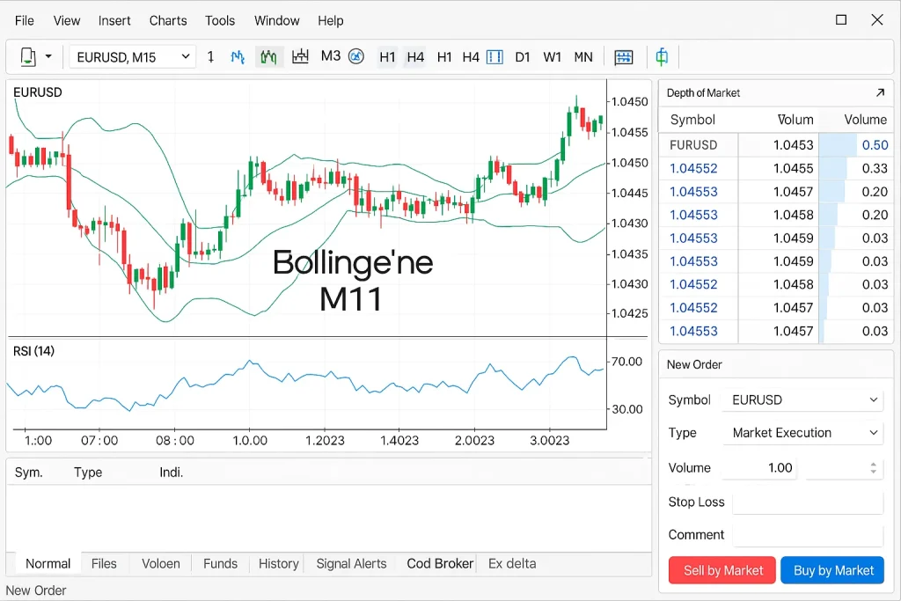Open the History tab

point(279,564)
